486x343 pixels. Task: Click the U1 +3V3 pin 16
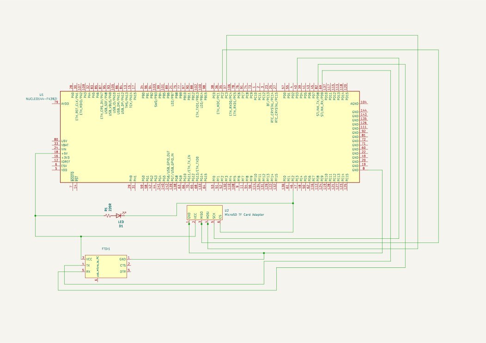[56, 157]
